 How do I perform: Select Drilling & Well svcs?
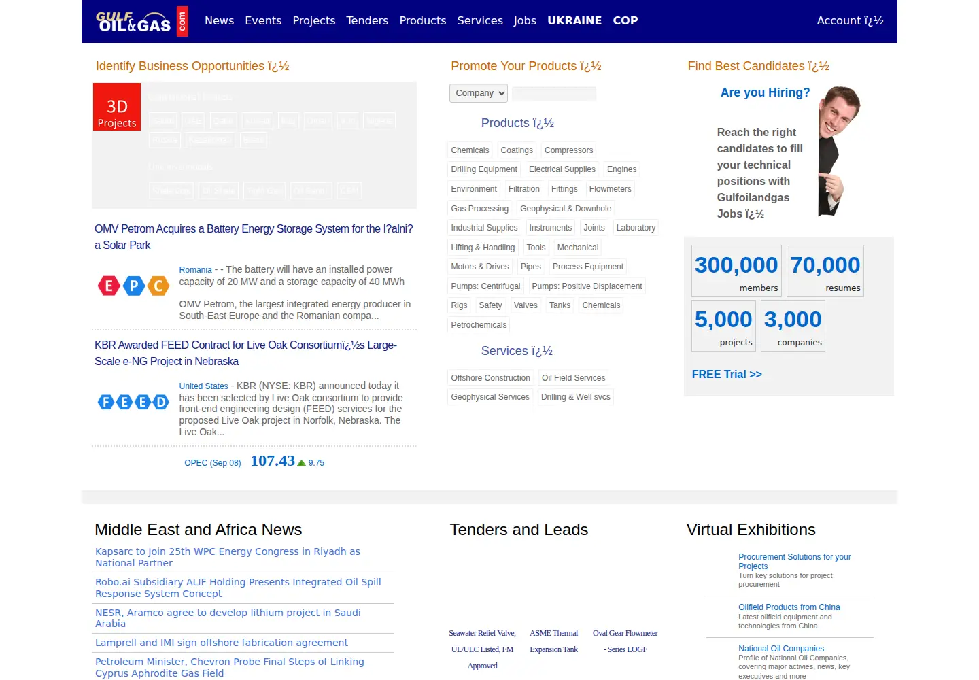[x=576, y=397]
